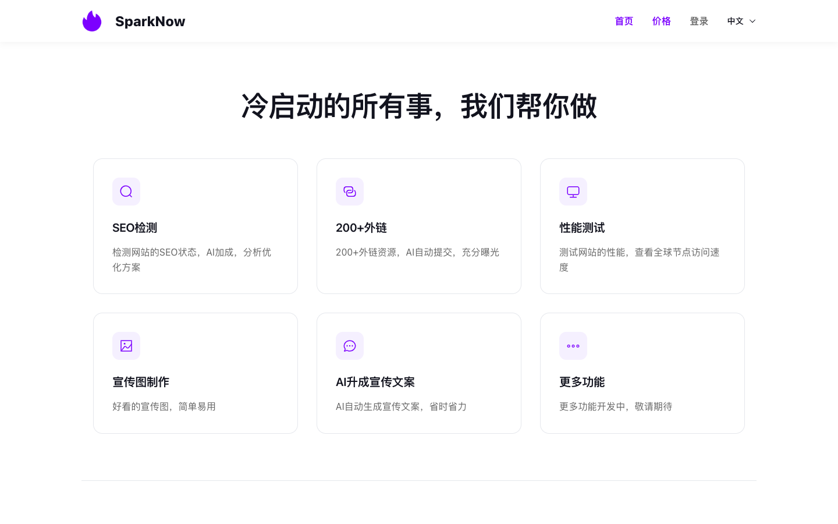Select the 200+外链 card title
838x524 pixels.
pos(361,228)
